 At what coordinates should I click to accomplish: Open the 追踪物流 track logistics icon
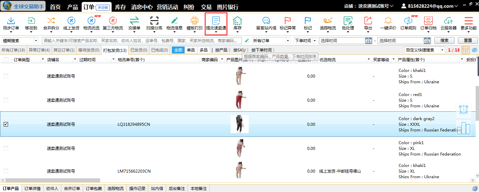(328, 21)
